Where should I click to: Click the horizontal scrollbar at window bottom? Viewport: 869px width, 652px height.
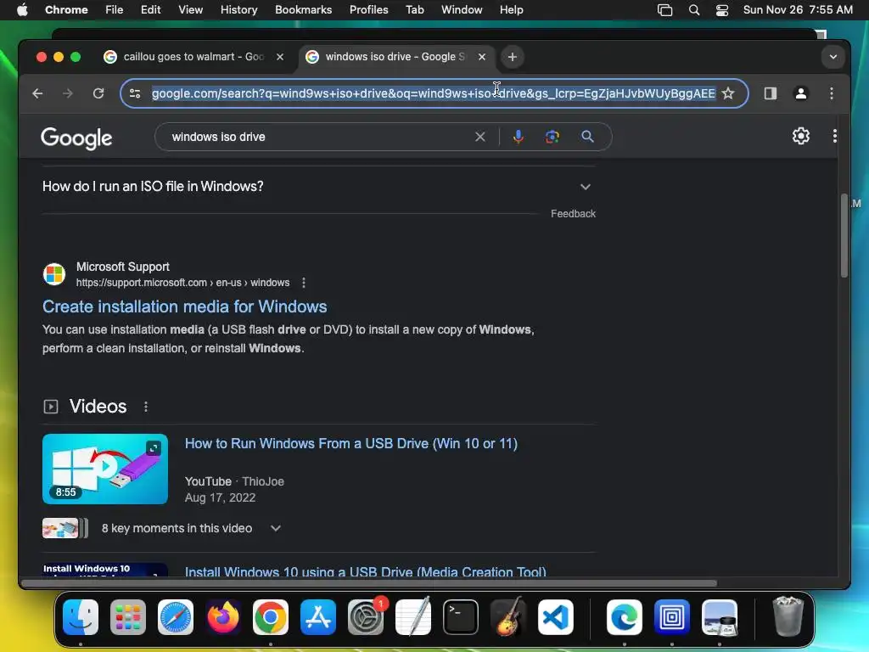pos(368,583)
